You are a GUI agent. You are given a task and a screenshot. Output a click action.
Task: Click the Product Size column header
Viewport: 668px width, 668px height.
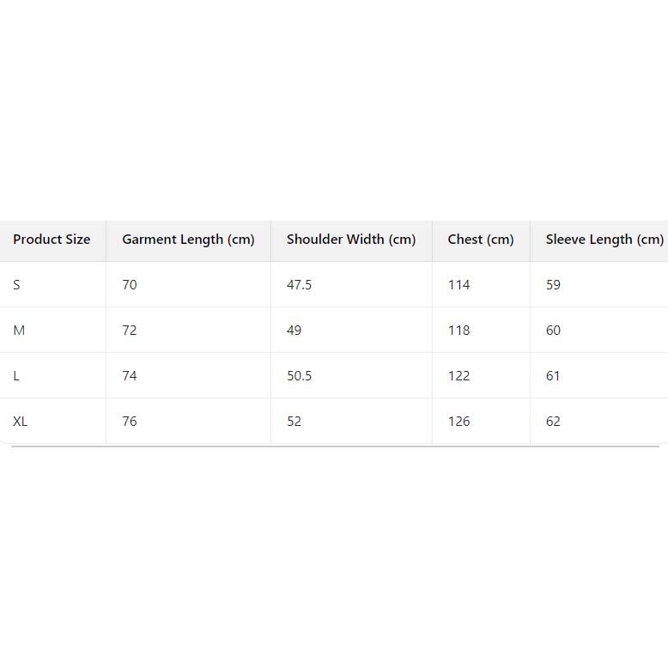click(x=52, y=240)
